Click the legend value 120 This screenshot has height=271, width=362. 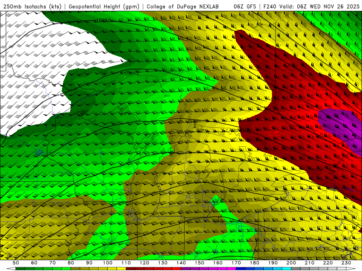(144, 263)
